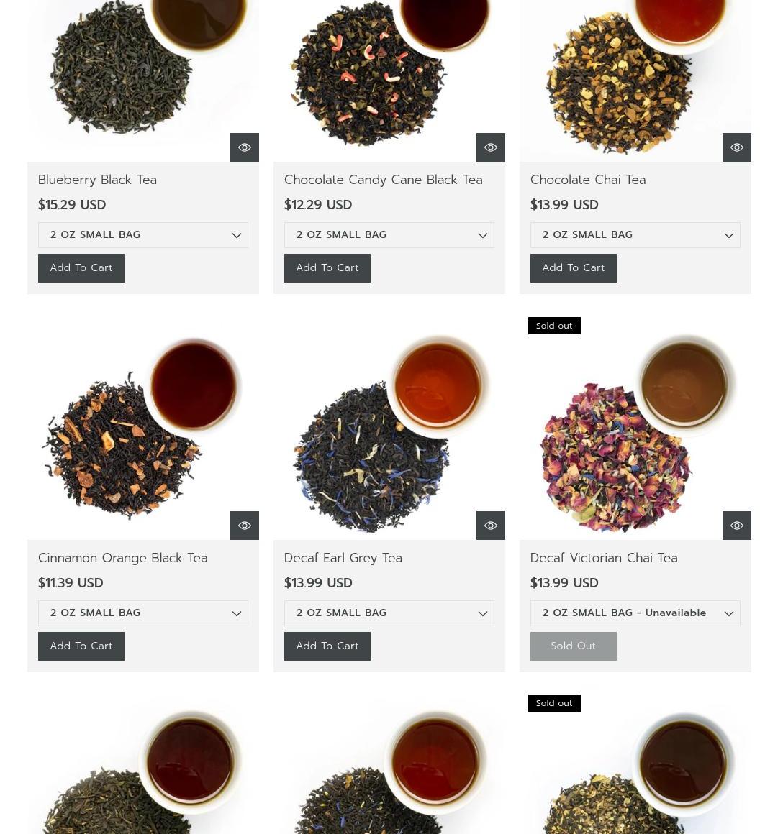The height and width of the screenshot is (834, 783).
Task: Click quick view eye icon on Decaf Earl Grey Tea
Action: 490,526
